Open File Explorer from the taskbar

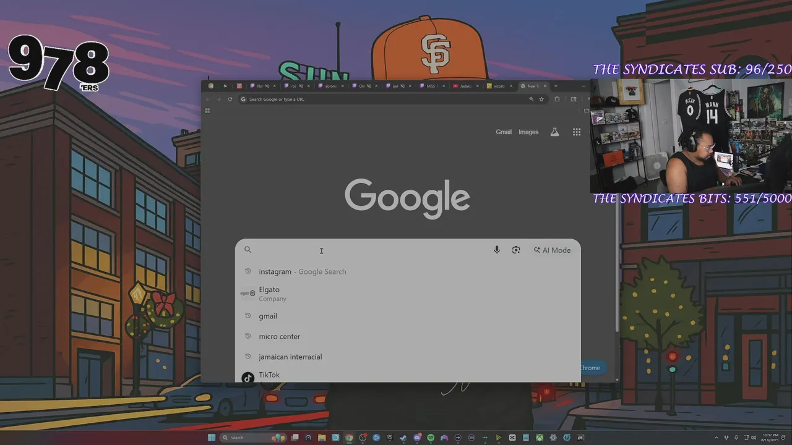click(322, 438)
